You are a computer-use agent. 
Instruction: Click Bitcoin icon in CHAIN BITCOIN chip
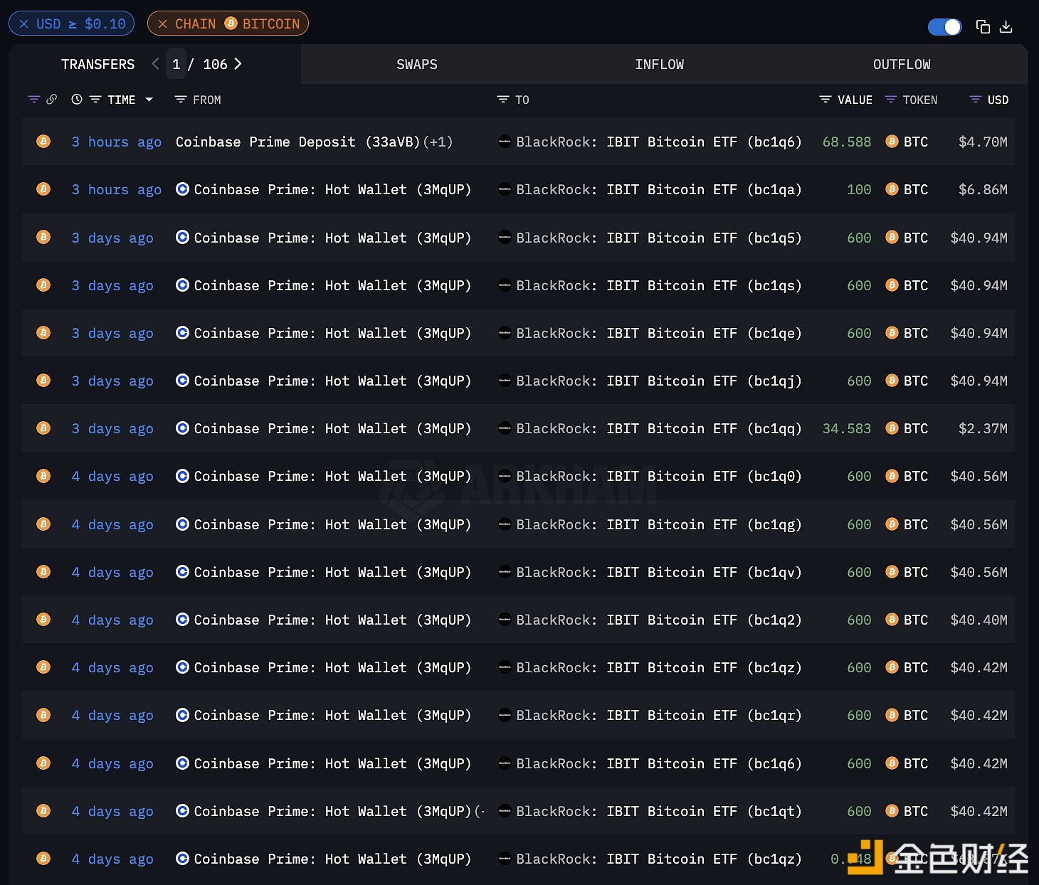[x=231, y=23]
